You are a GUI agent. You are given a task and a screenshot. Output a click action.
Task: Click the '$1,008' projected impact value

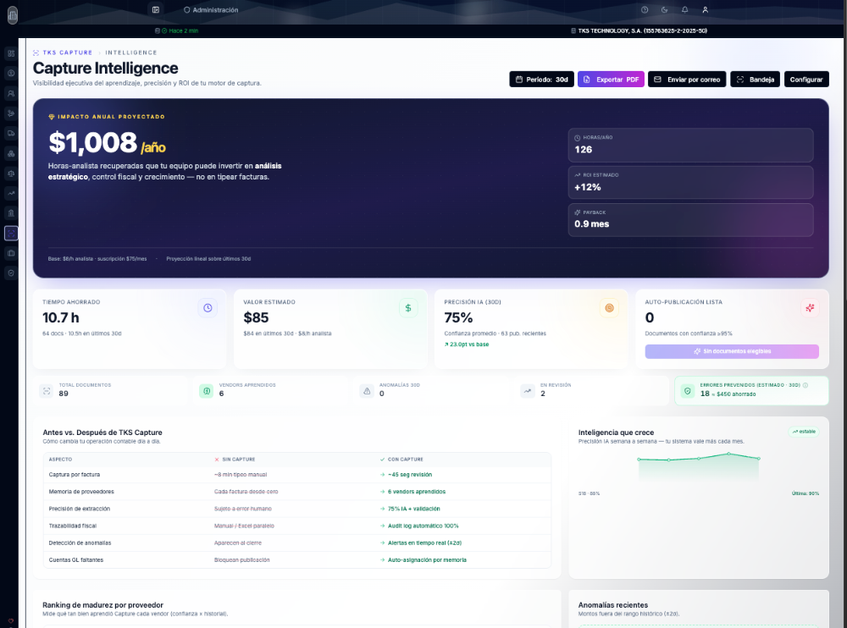pos(93,142)
